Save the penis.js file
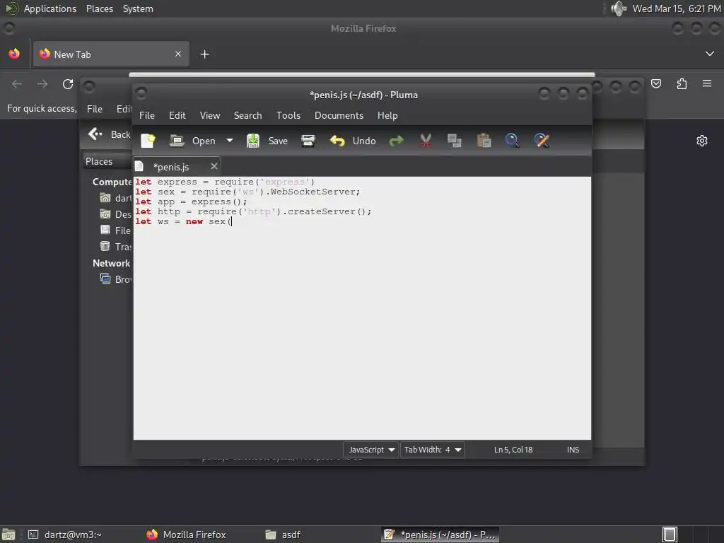The image size is (724, 543). pyautogui.click(x=278, y=141)
